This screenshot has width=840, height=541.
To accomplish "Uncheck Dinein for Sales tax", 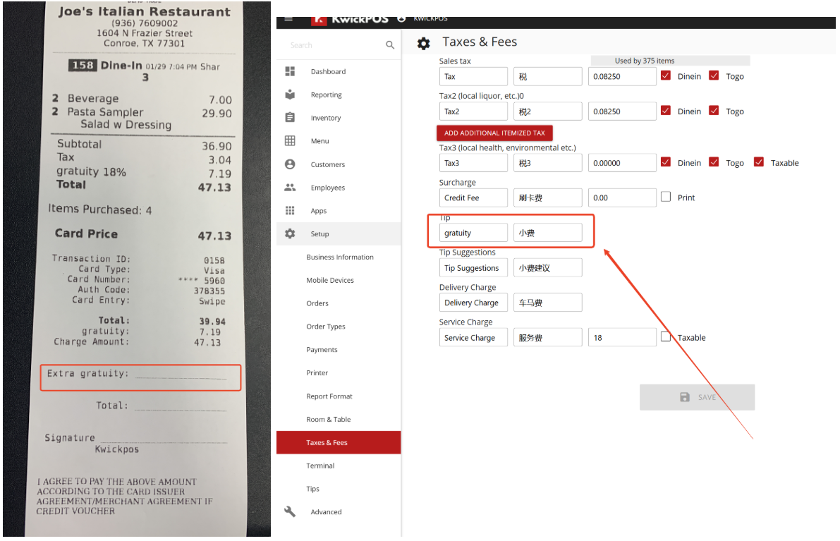I will [x=665, y=75].
